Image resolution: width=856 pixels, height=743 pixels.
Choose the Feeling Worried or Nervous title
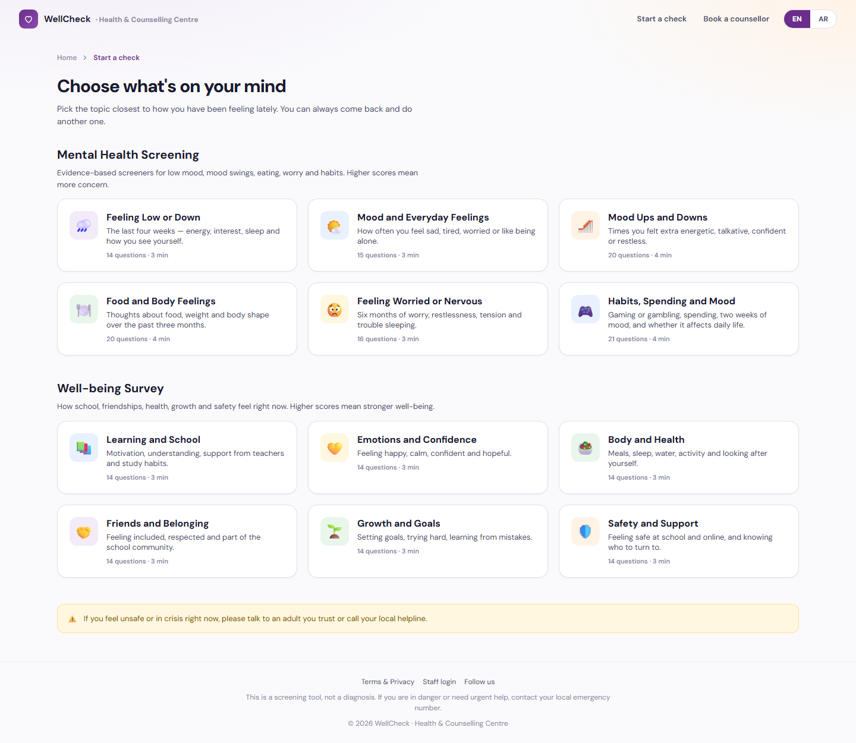pyautogui.click(x=420, y=301)
